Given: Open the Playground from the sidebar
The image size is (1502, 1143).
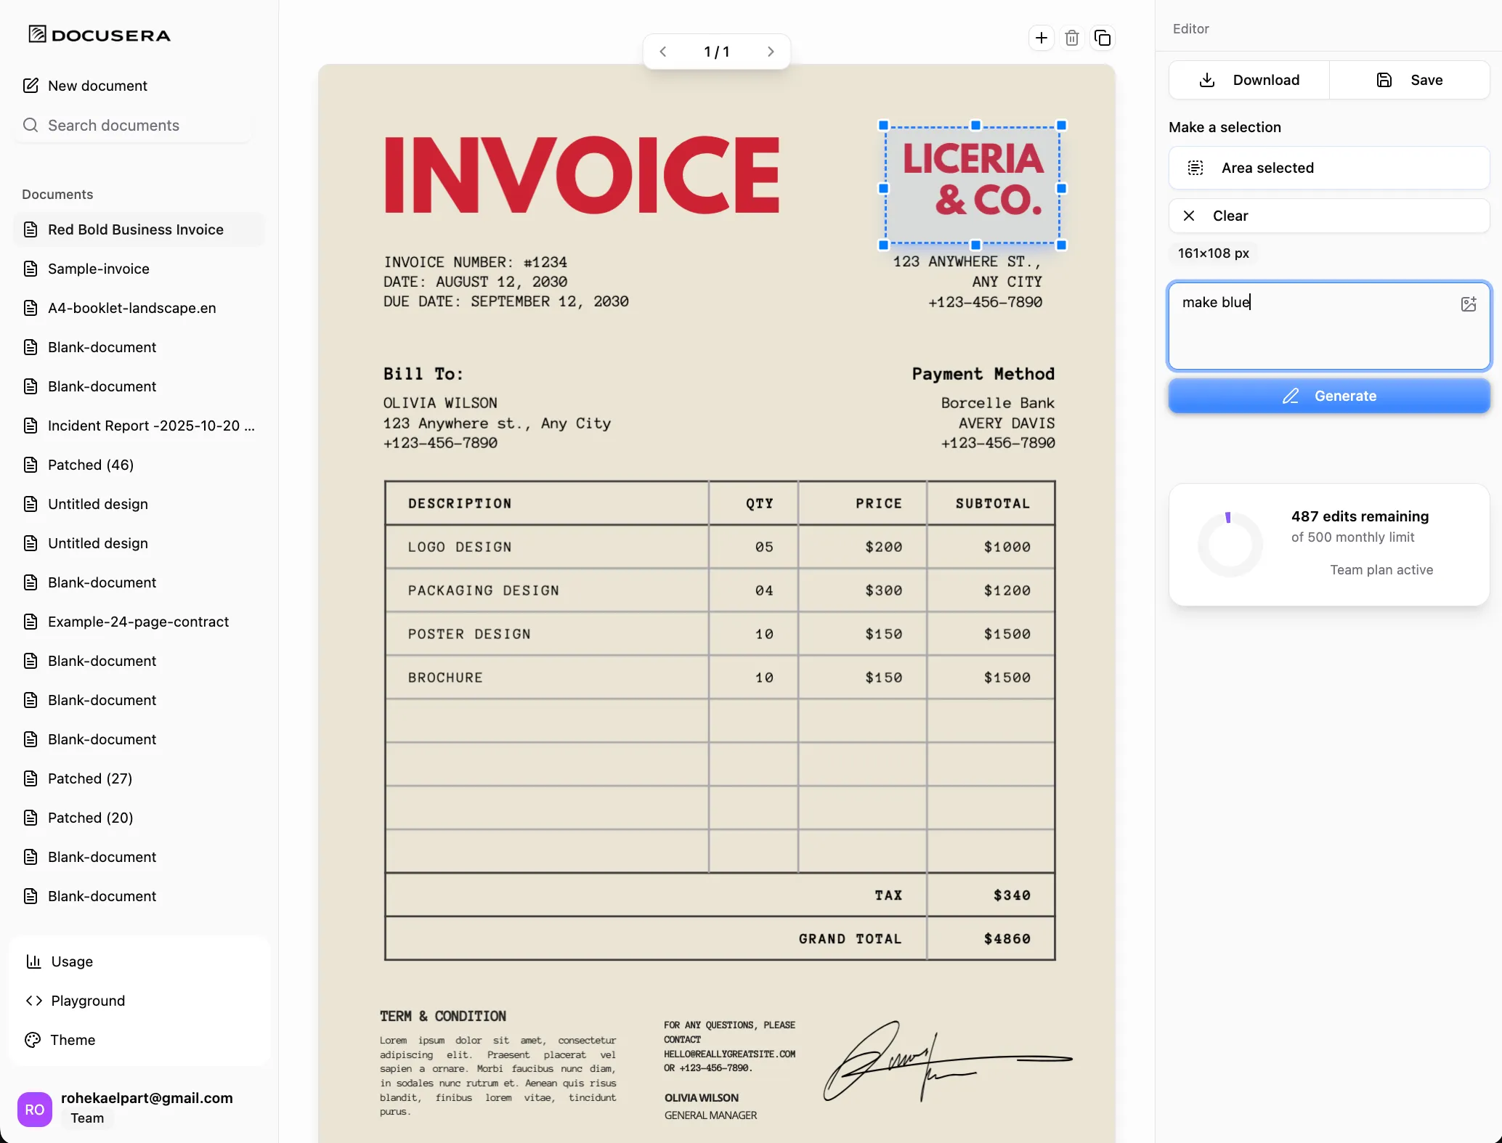Looking at the screenshot, I should [x=87, y=1000].
